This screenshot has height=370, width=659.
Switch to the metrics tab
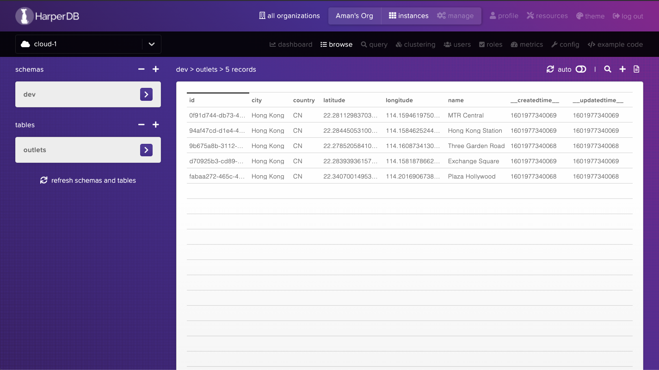[x=527, y=44]
